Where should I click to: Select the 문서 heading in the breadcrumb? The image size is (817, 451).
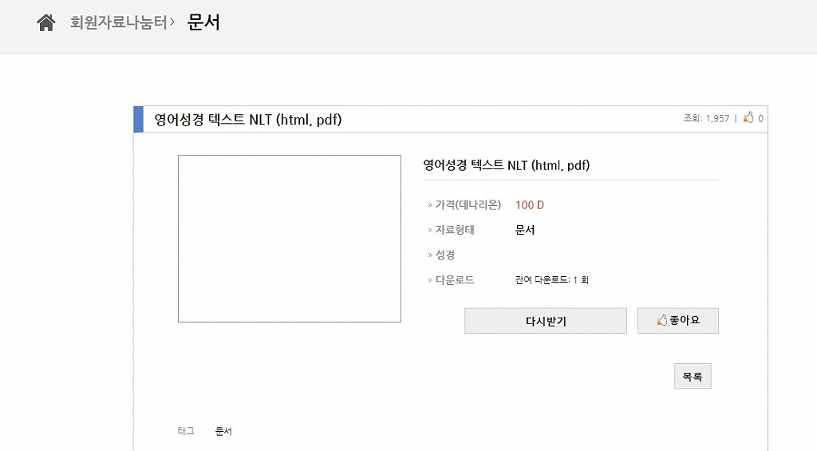pos(203,22)
